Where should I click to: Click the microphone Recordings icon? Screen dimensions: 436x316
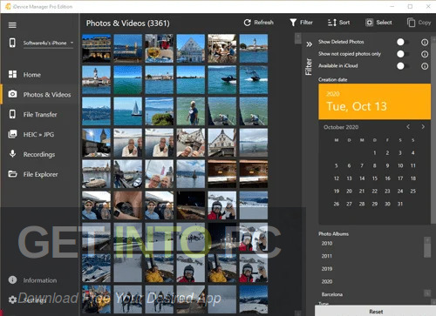pyautogui.click(x=12, y=154)
